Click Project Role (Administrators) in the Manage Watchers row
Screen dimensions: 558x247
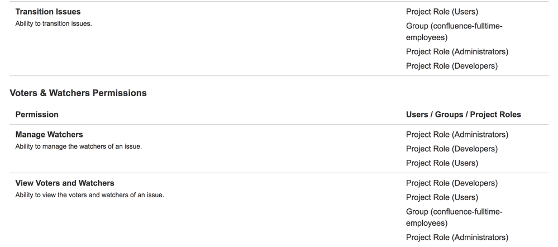[x=457, y=135]
